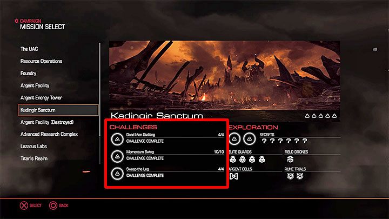Click the Dead Man Stalking progress bar

coord(175,137)
